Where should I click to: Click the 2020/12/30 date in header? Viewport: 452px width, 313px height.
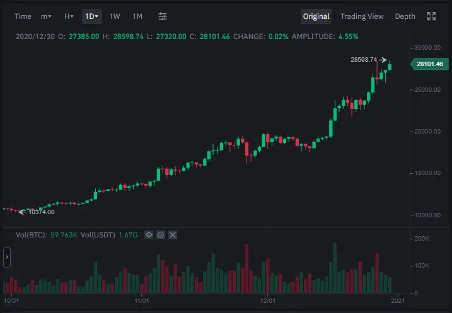click(35, 37)
